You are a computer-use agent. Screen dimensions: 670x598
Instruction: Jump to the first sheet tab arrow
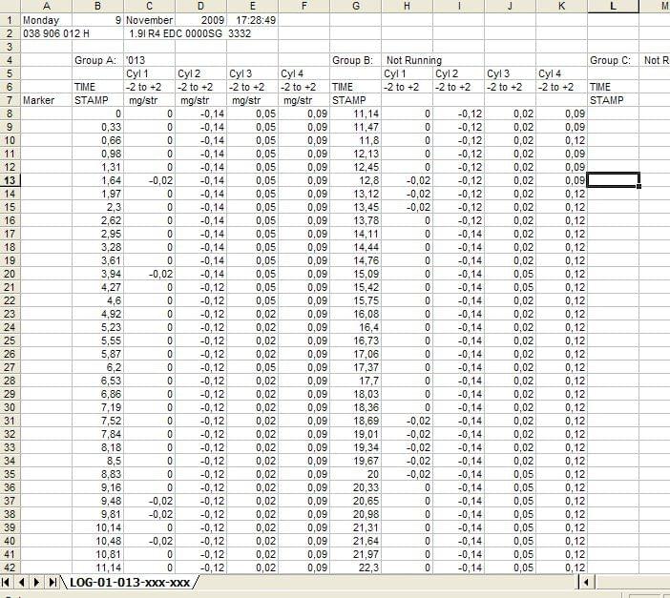8,582
